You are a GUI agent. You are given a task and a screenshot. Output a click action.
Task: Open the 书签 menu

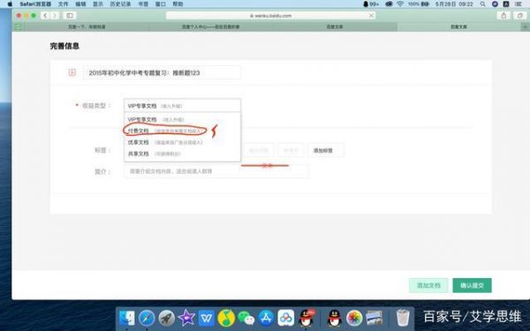143,4
